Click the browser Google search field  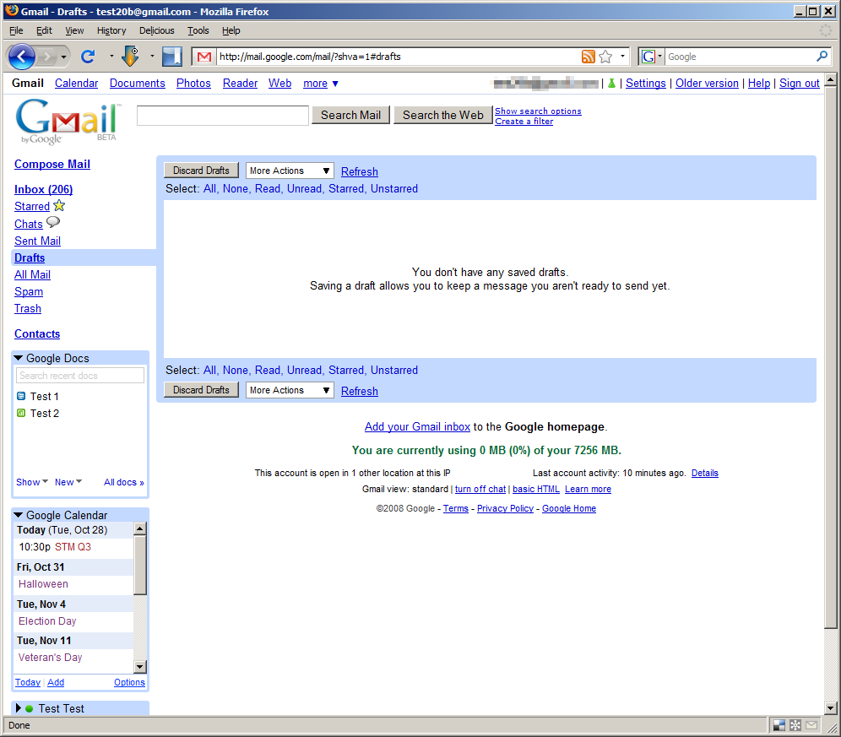pyautogui.click(x=741, y=57)
